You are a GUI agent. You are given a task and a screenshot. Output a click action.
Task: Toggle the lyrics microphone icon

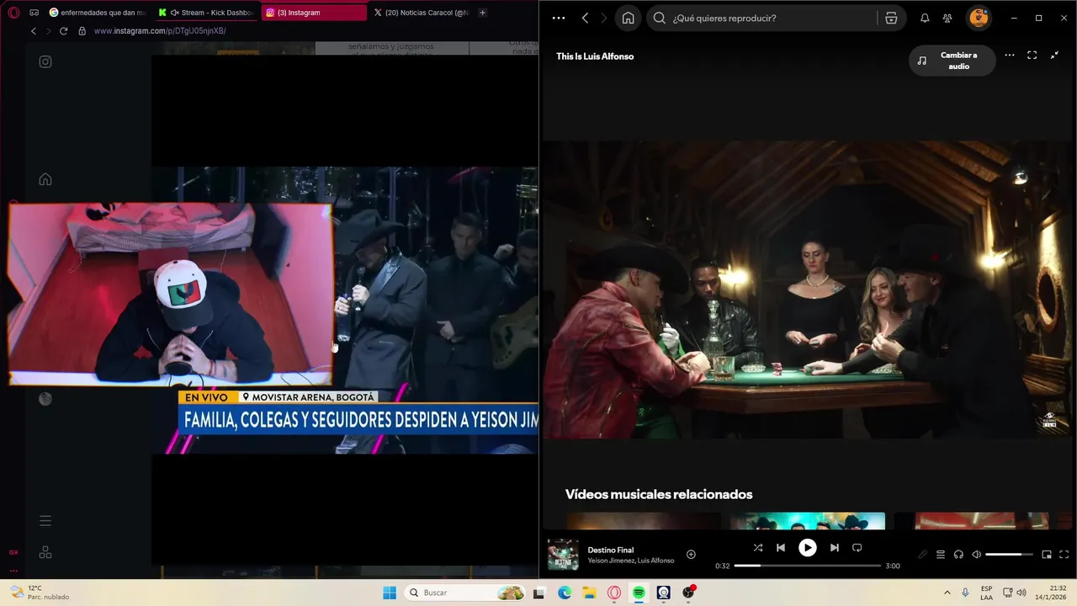(x=923, y=555)
